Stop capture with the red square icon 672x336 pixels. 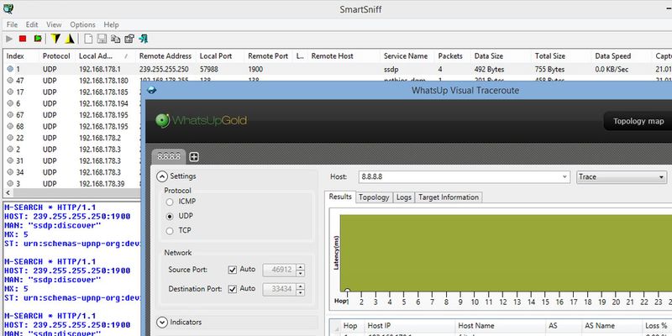pyautogui.click(x=23, y=39)
